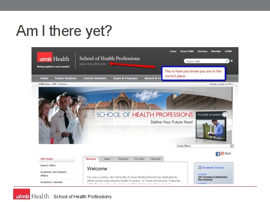Click the School of Health Professions banner image
Viewport: 270px width, 202px height.
pos(135,116)
